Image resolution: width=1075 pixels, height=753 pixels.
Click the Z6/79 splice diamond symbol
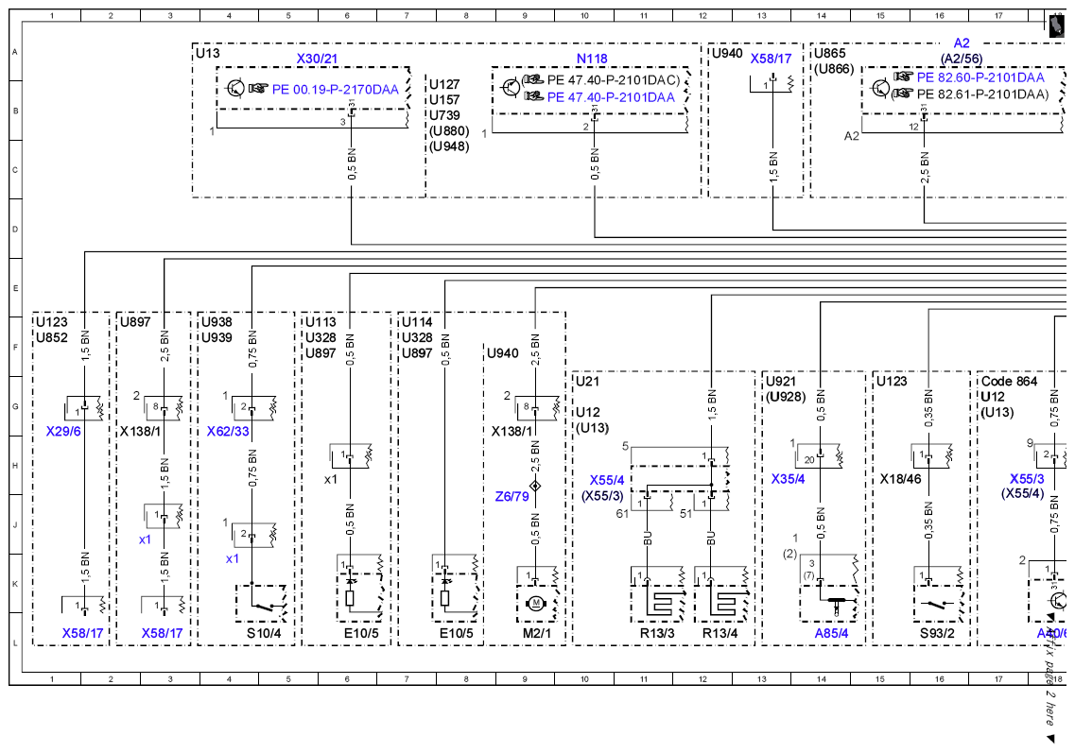(535, 486)
